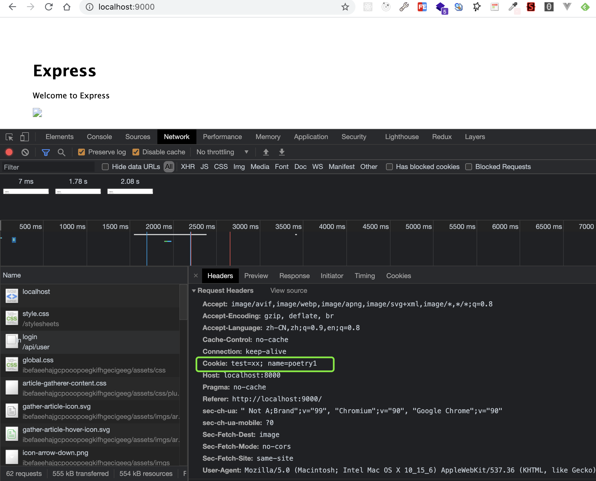Toggle the device toolbar icon
The image size is (596, 481).
click(x=24, y=137)
